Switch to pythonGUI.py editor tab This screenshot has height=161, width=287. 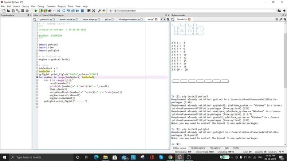point(46,19)
